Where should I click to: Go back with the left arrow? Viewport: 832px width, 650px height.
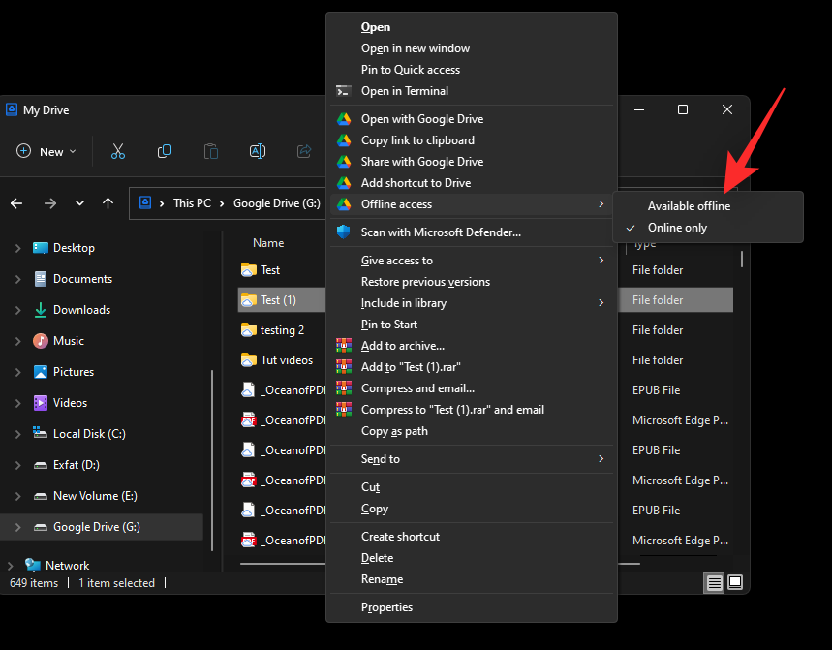[16, 203]
